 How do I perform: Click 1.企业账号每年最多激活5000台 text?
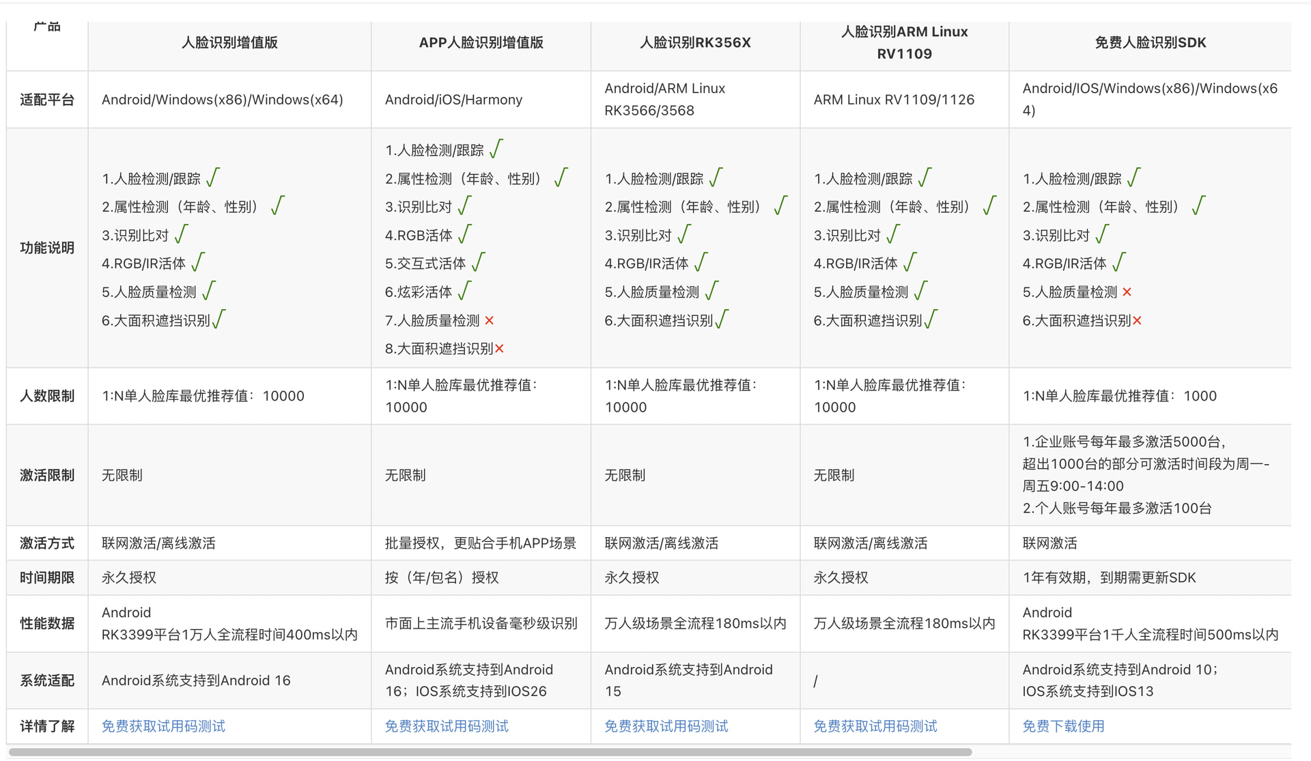coord(1125,442)
